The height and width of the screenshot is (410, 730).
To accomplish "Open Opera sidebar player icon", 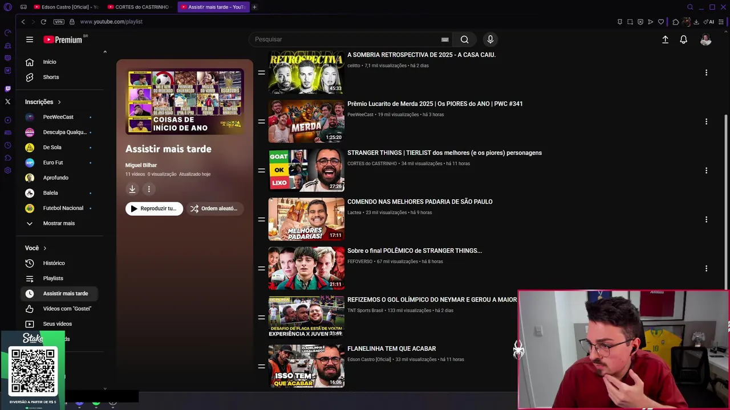I will coord(7,120).
